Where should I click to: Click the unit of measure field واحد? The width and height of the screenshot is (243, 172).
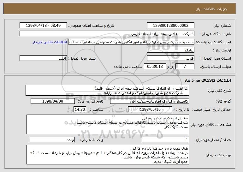[x=52, y=140]
